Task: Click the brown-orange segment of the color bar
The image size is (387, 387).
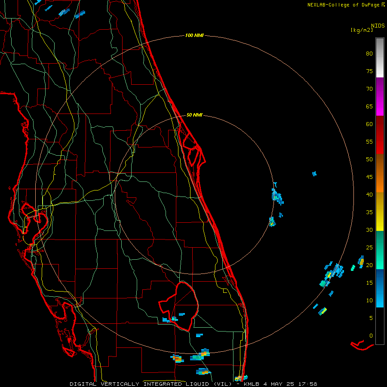Action: [x=380, y=173]
